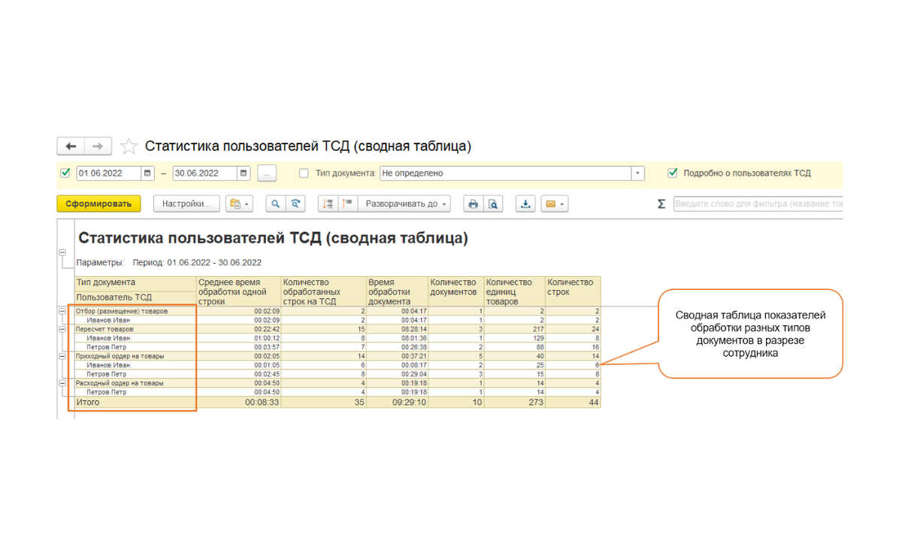Click the Сформировать button
This screenshot has width=902, height=555.
98,204
